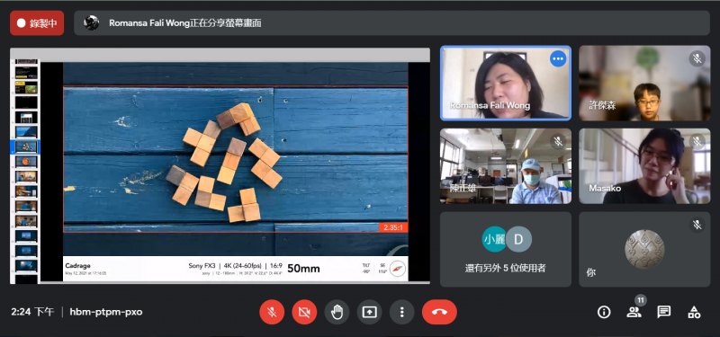Click the muted mic icon on Masako's tile
The width and height of the screenshot is (720, 337).
click(697, 141)
